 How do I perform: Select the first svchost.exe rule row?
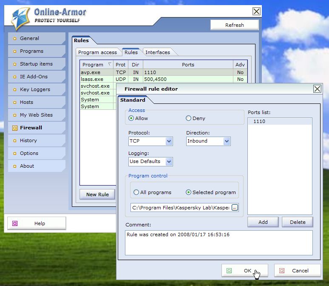pyautogui.click(x=98, y=86)
